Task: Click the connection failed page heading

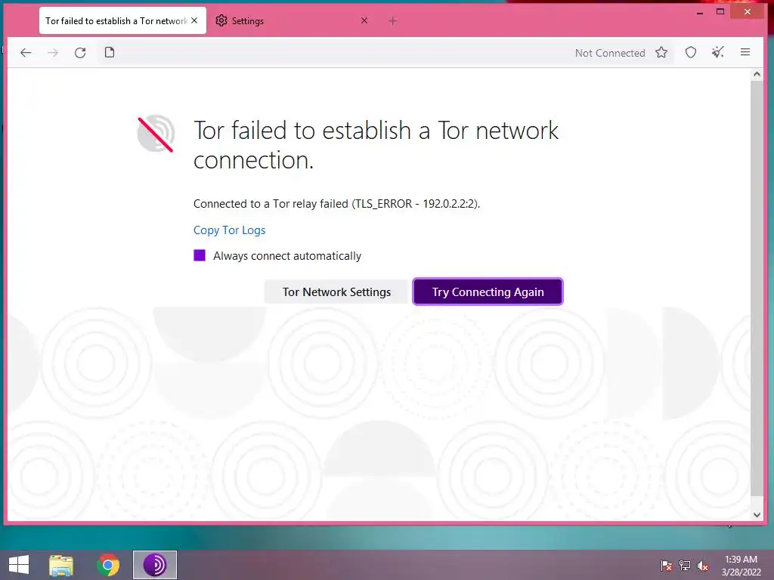Action: coord(376,145)
